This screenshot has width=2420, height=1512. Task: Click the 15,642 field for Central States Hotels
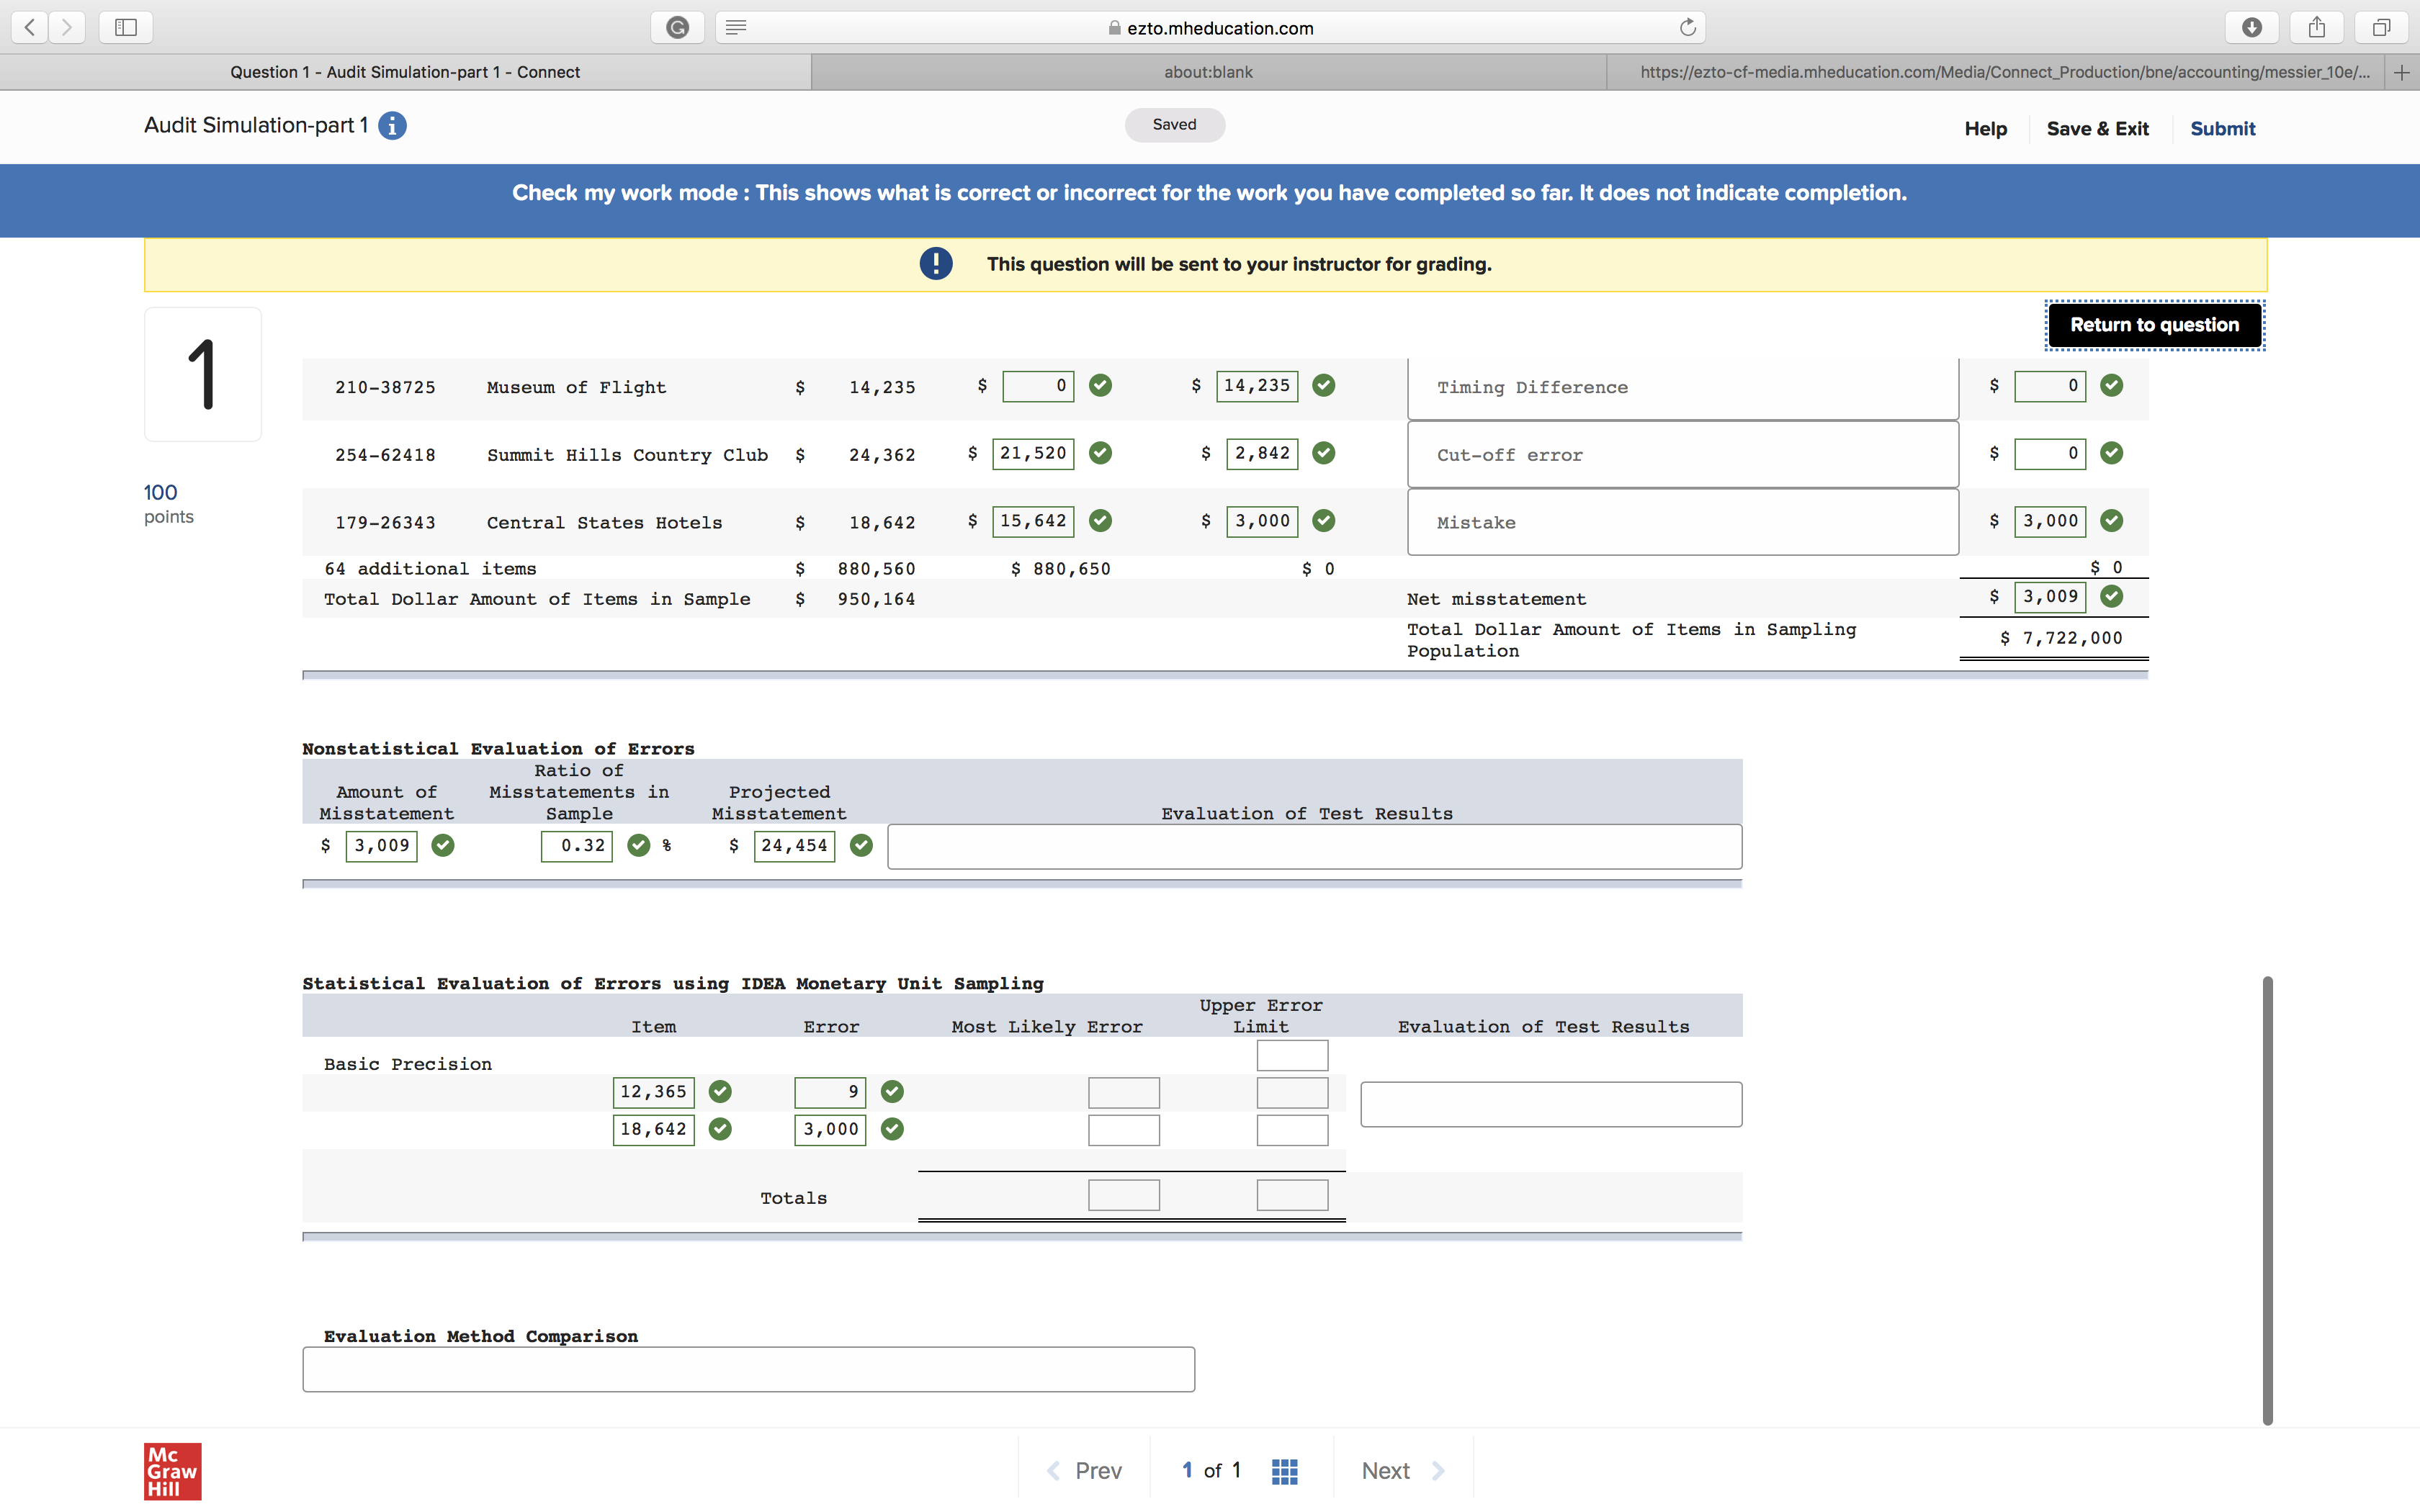point(1033,521)
